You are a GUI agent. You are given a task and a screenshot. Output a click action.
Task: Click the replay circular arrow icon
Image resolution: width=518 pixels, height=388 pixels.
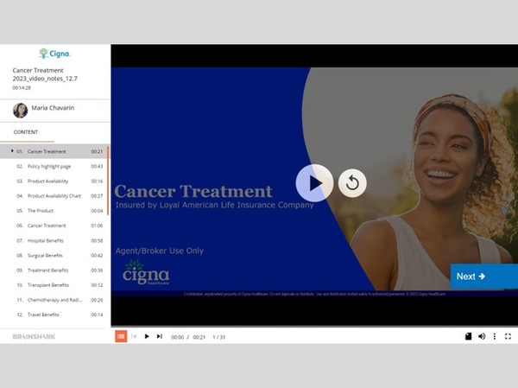point(352,183)
